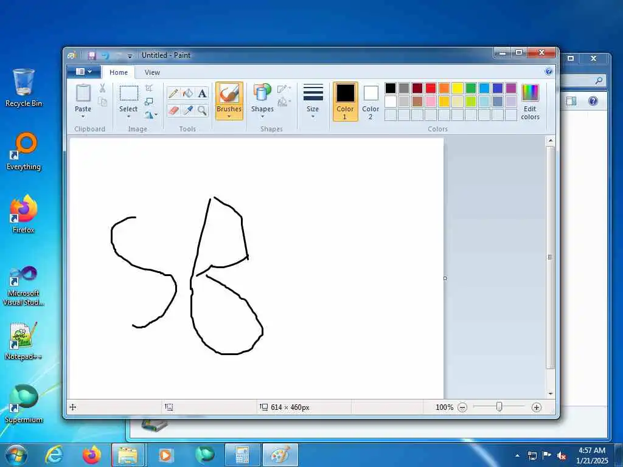Click Windows Media Player taskbar icon

165,455
